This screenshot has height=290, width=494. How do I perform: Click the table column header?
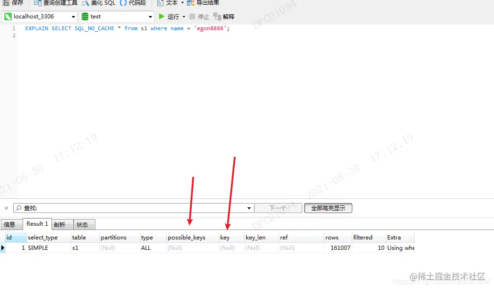(x=85, y=238)
